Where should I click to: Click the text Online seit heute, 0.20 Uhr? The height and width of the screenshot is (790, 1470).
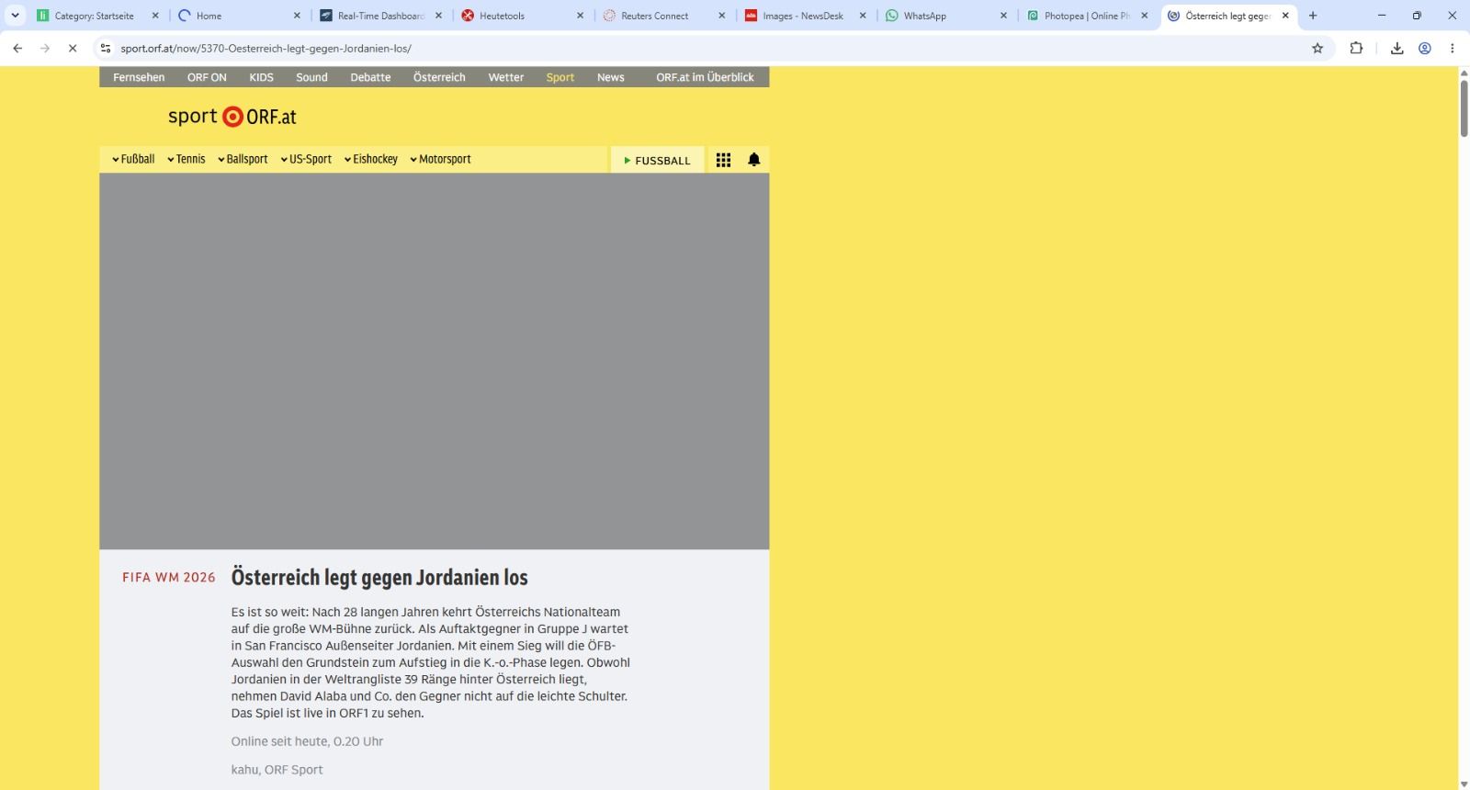click(x=307, y=741)
